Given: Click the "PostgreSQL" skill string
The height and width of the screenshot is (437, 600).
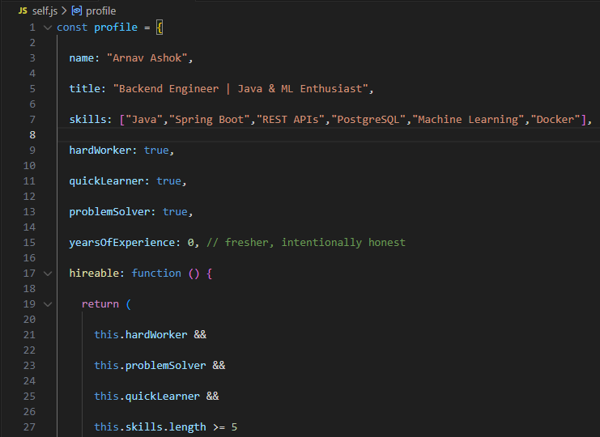Looking at the screenshot, I should point(370,120).
